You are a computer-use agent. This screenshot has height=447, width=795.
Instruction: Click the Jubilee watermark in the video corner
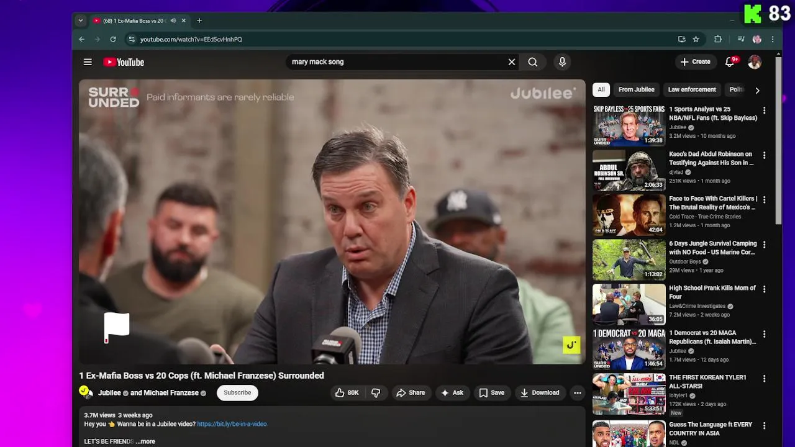(x=571, y=345)
